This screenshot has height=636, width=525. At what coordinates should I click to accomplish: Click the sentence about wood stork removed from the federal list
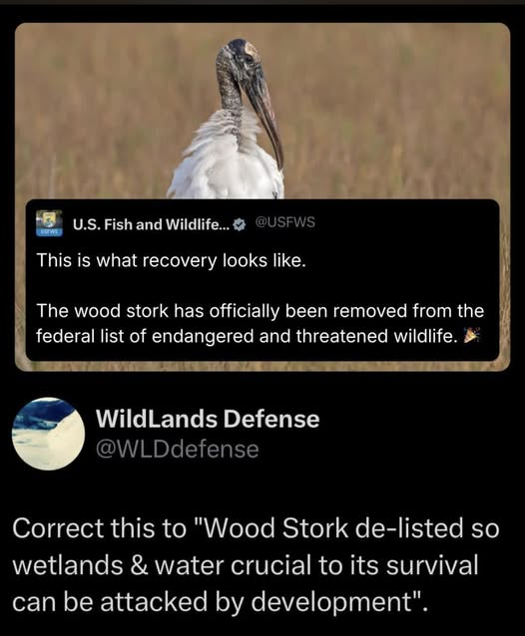pyautogui.click(x=260, y=323)
